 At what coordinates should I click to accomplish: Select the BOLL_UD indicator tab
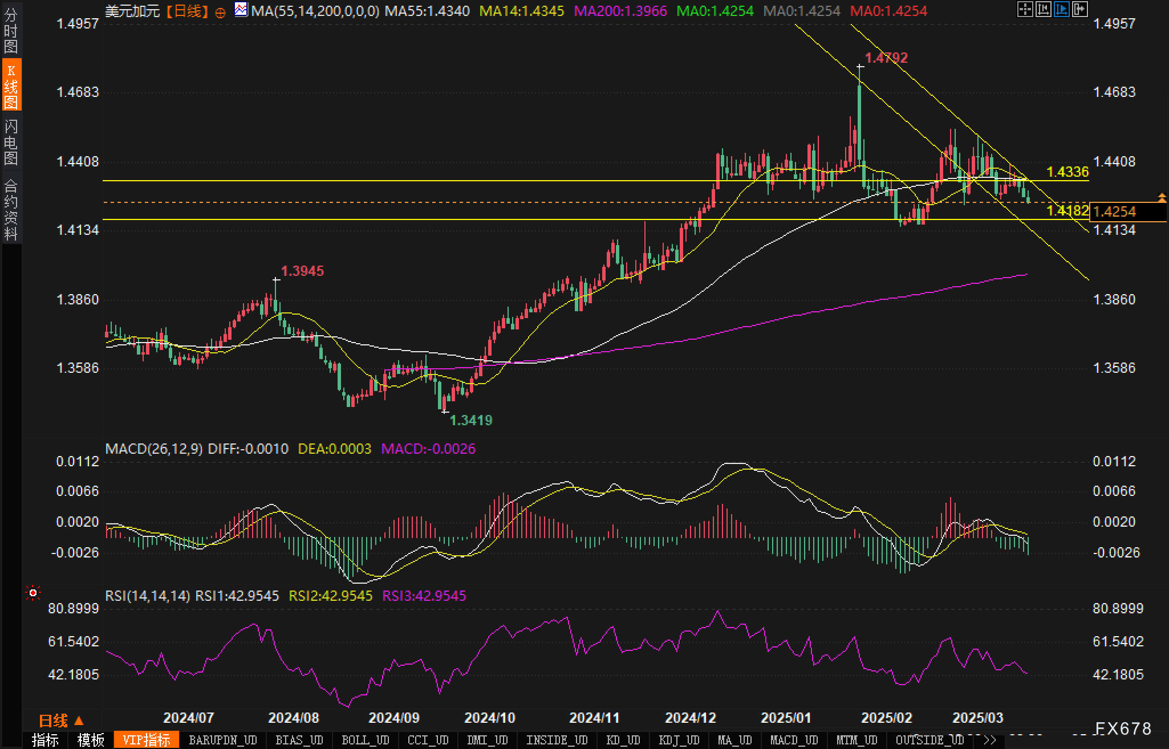tap(365, 740)
